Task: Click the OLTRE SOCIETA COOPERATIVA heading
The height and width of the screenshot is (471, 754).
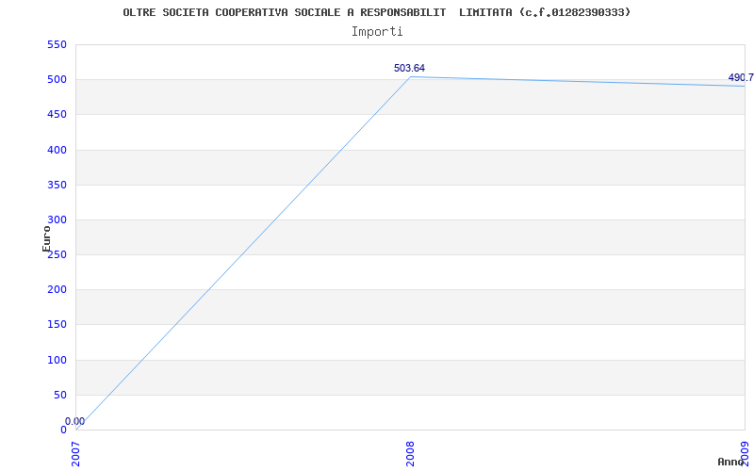Action: (x=376, y=12)
